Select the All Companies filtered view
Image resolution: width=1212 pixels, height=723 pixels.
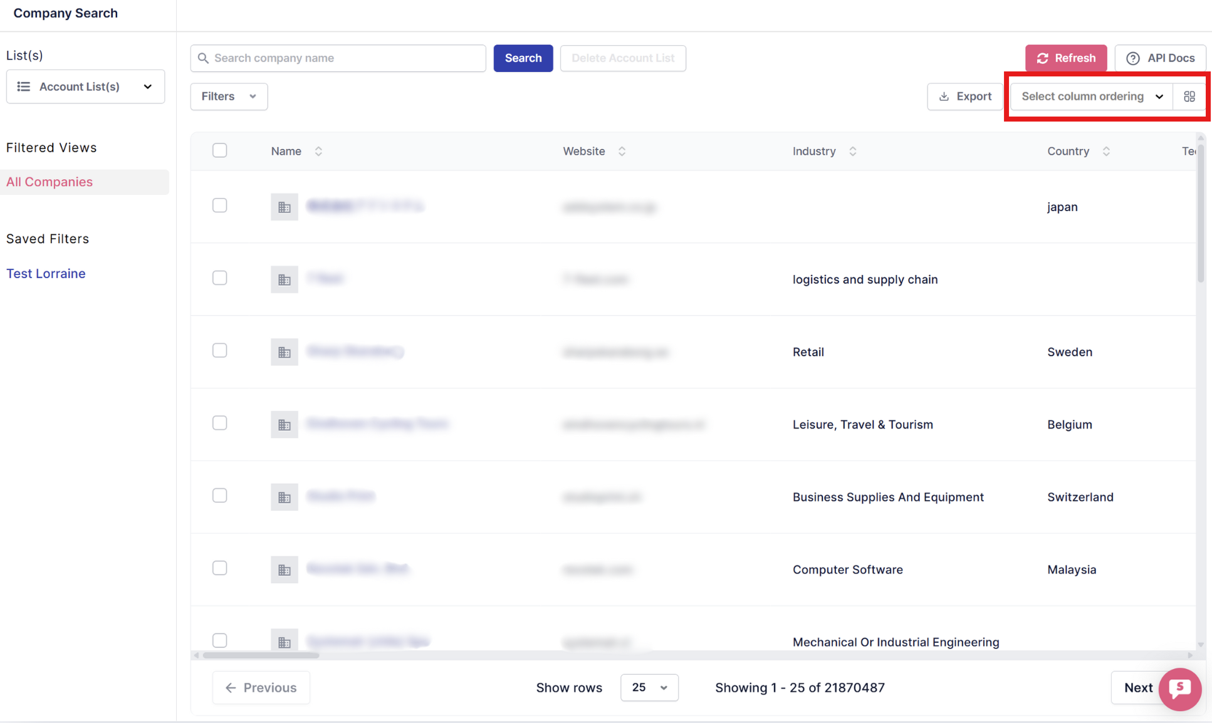[x=50, y=182]
